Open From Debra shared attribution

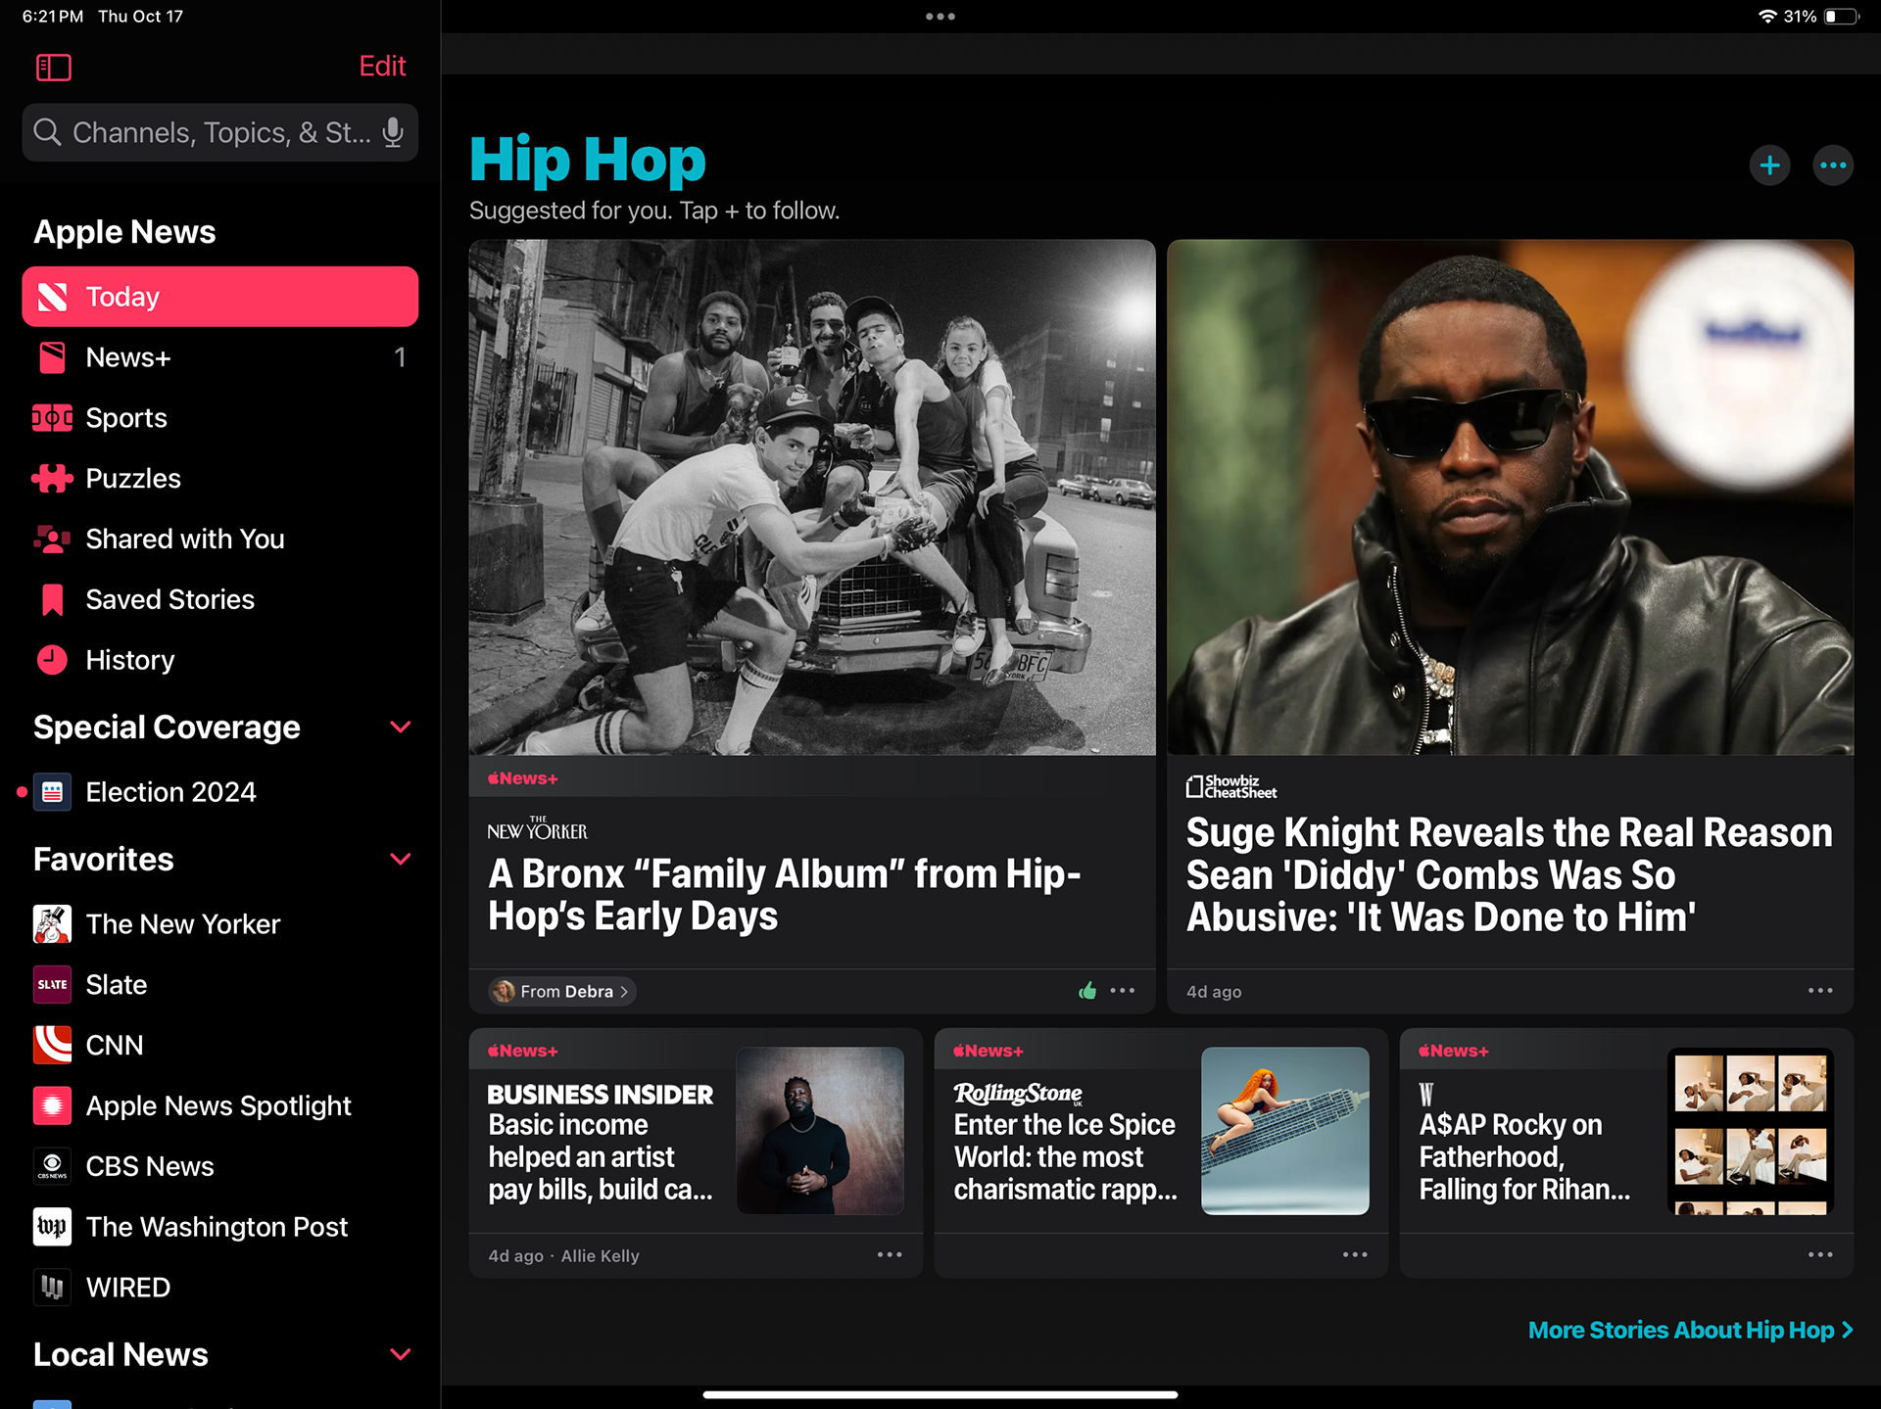[x=562, y=991]
